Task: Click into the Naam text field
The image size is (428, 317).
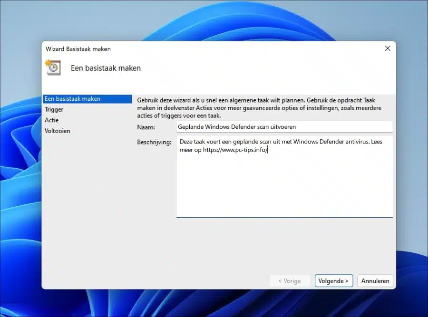Action: [x=284, y=127]
